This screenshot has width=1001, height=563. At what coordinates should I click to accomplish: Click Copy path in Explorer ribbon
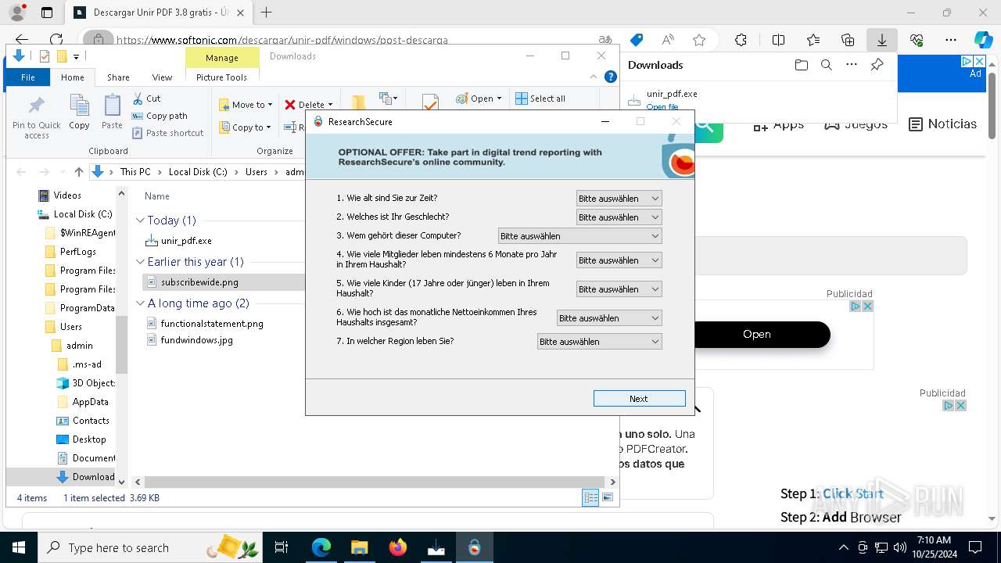[x=160, y=116]
